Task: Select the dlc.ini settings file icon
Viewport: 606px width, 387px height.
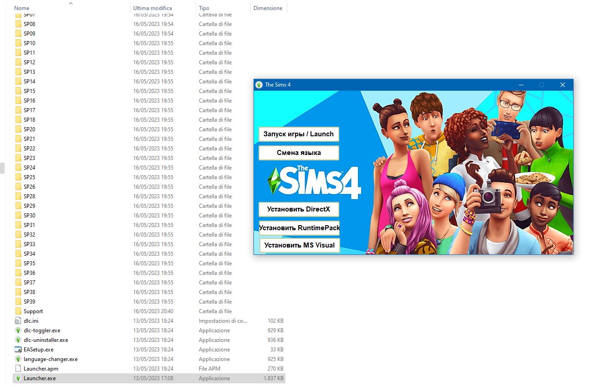Action: point(18,321)
